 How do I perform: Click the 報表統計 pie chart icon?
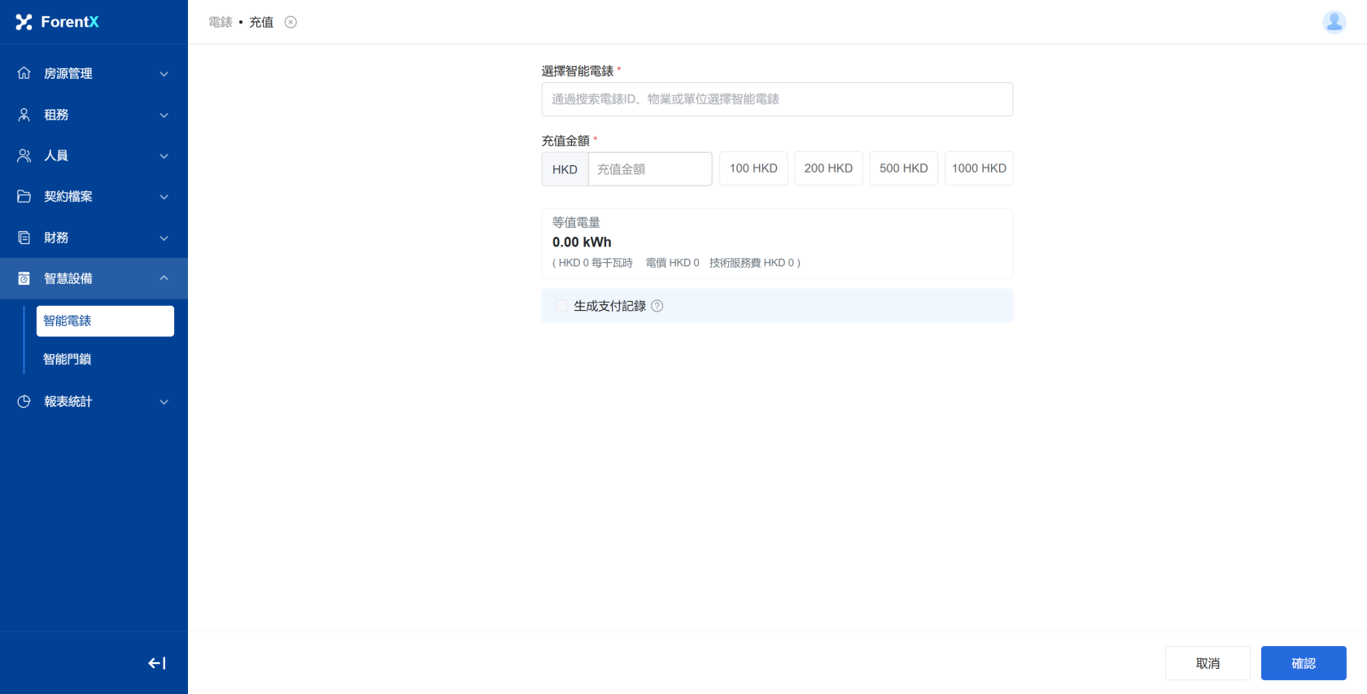(24, 401)
